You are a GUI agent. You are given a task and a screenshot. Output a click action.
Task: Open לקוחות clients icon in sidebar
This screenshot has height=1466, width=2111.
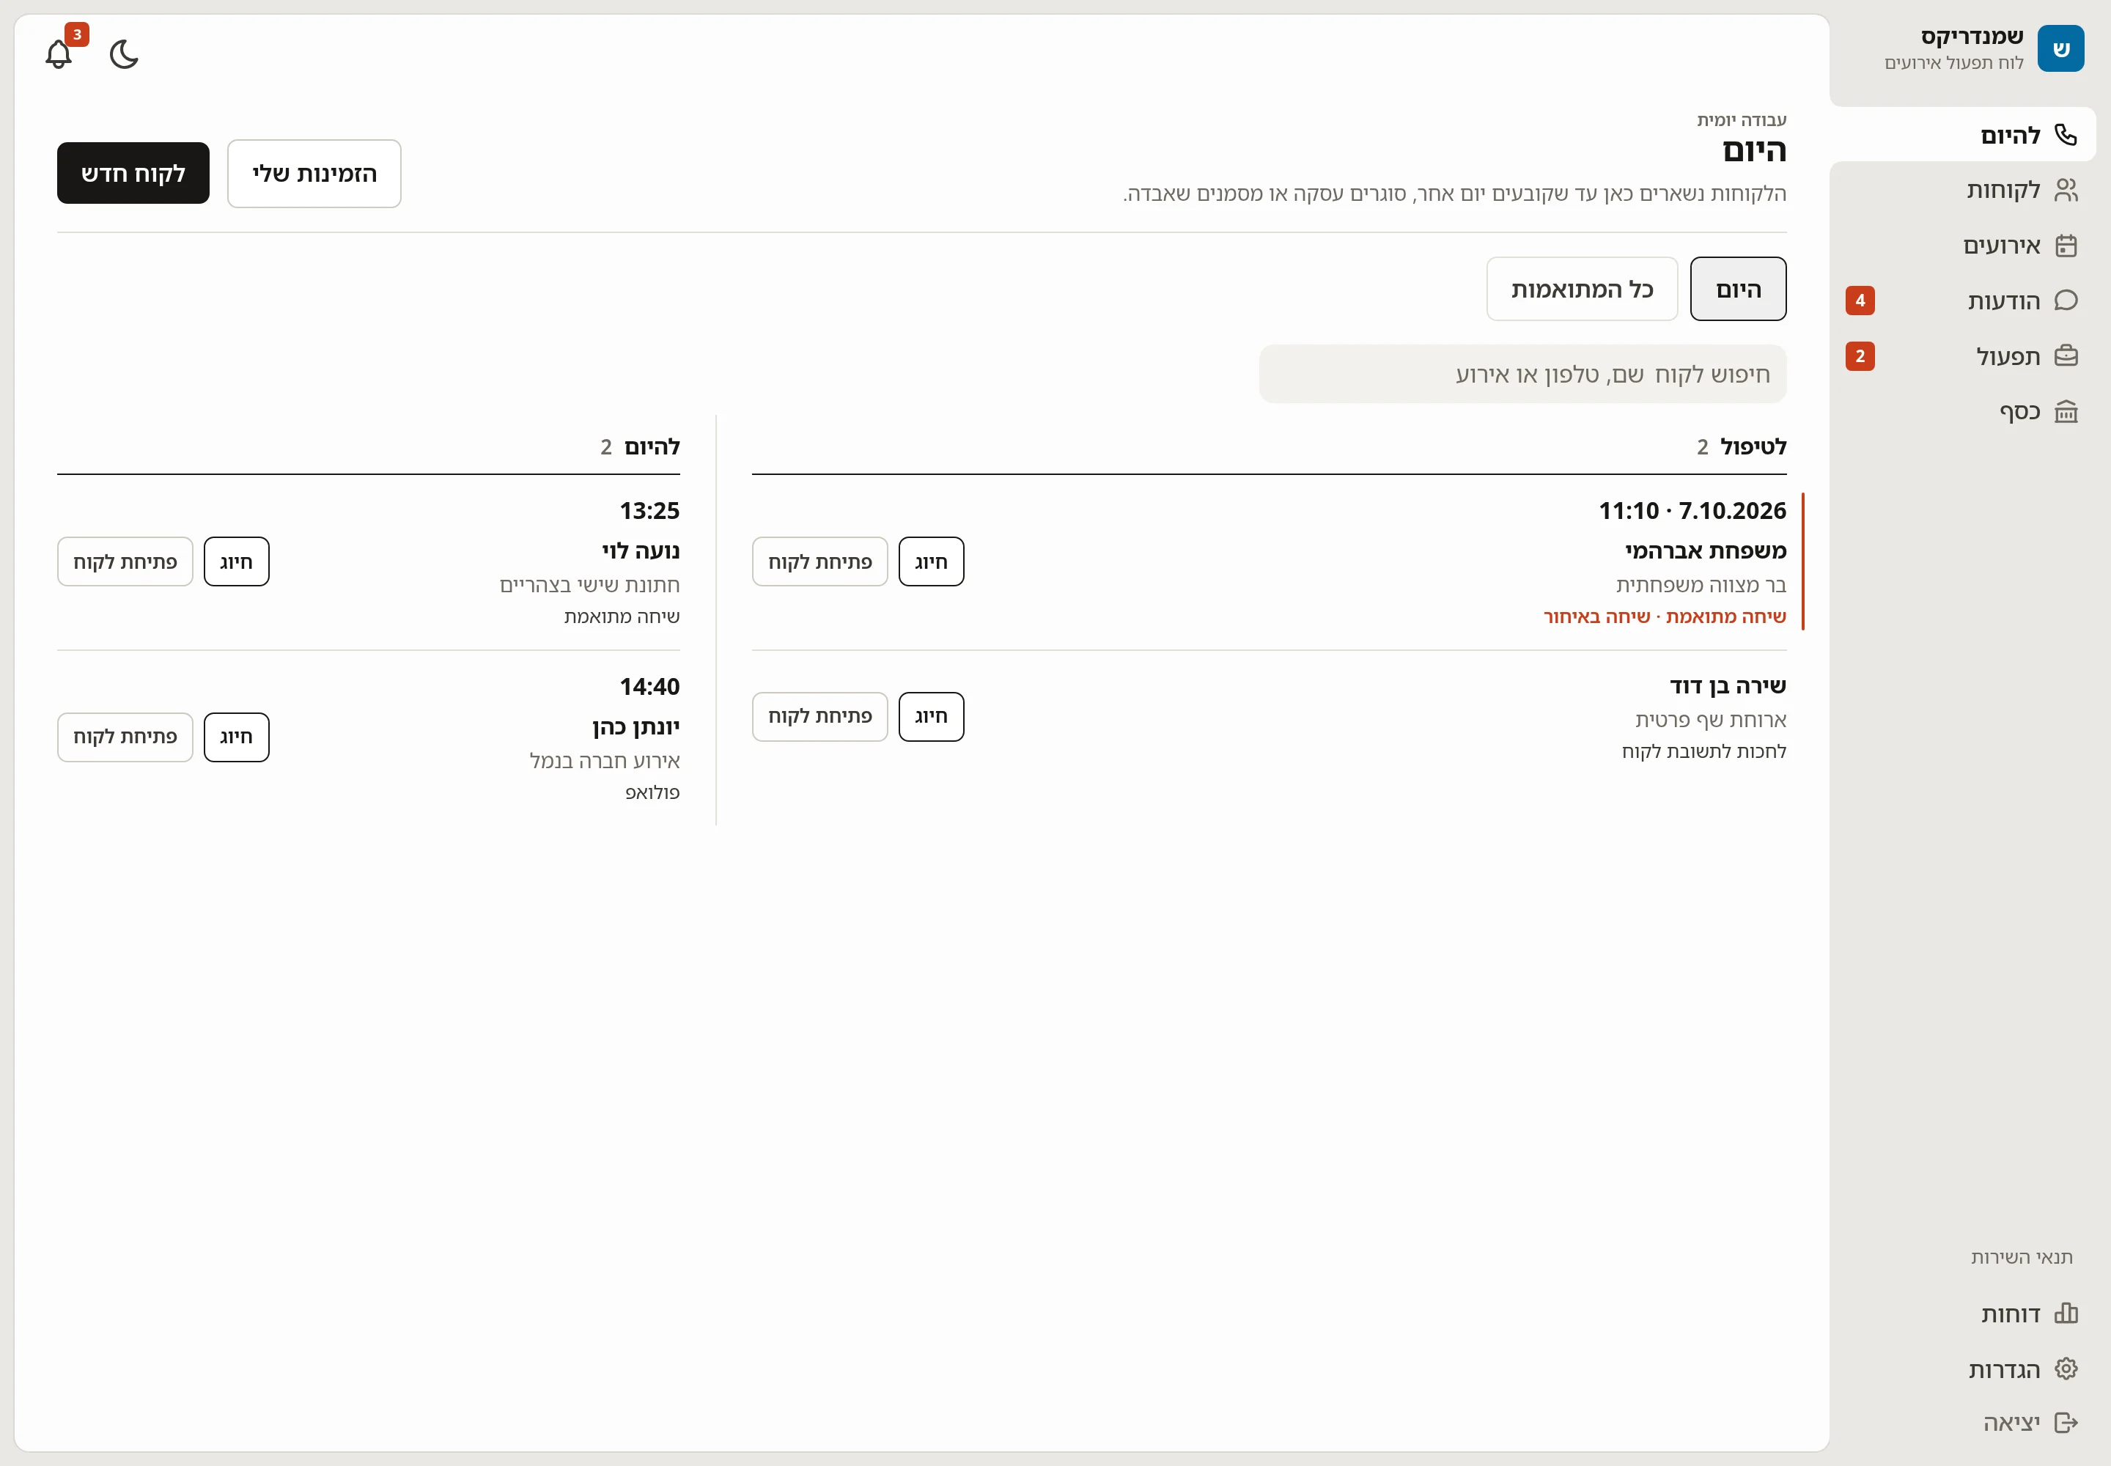tap(2065, 190)
